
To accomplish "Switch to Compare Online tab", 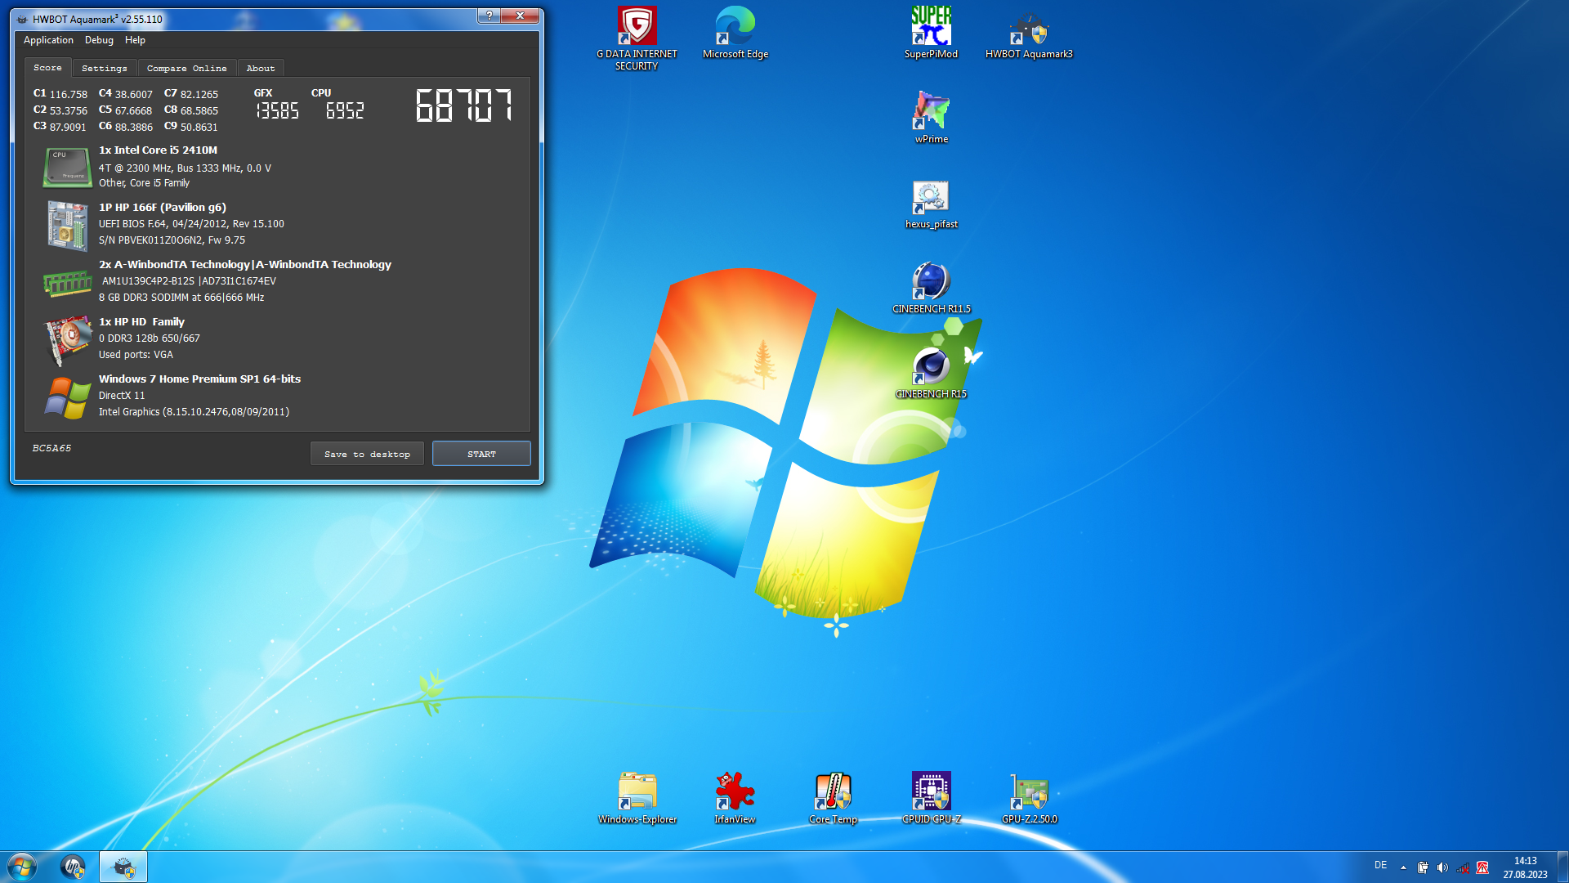I will pyautogui.click(x=187, y=69).
